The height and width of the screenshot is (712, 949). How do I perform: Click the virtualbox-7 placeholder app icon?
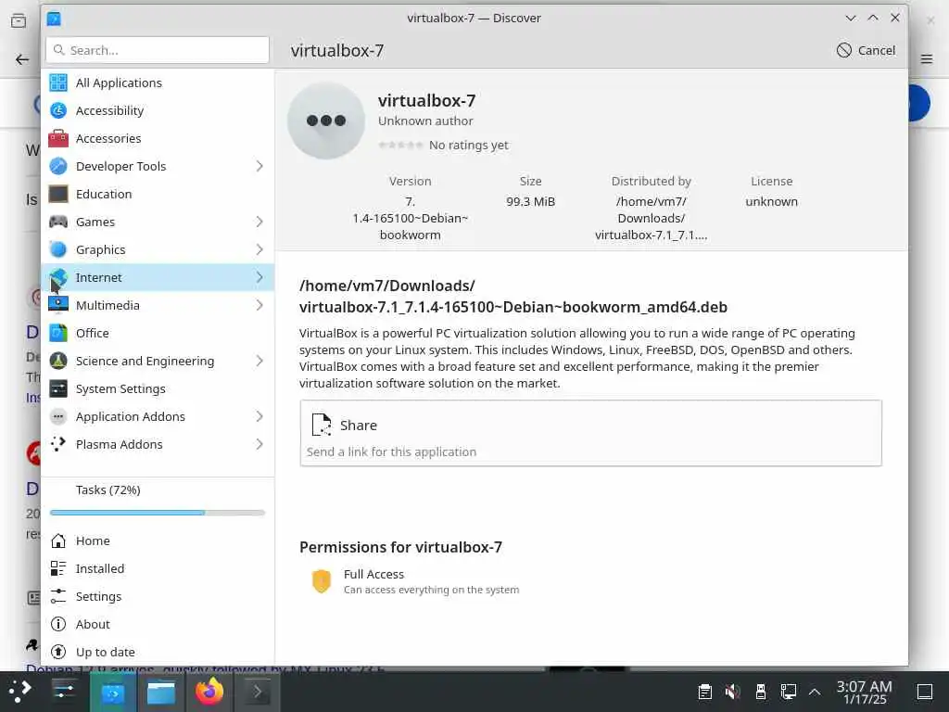325,121
